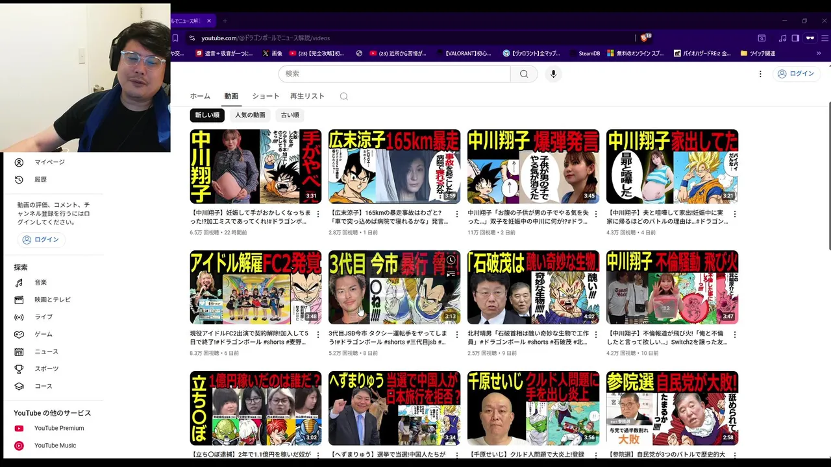Open the 画像 X bookmark
Viewport: 831px width, 467px height.
click(272, 53)
